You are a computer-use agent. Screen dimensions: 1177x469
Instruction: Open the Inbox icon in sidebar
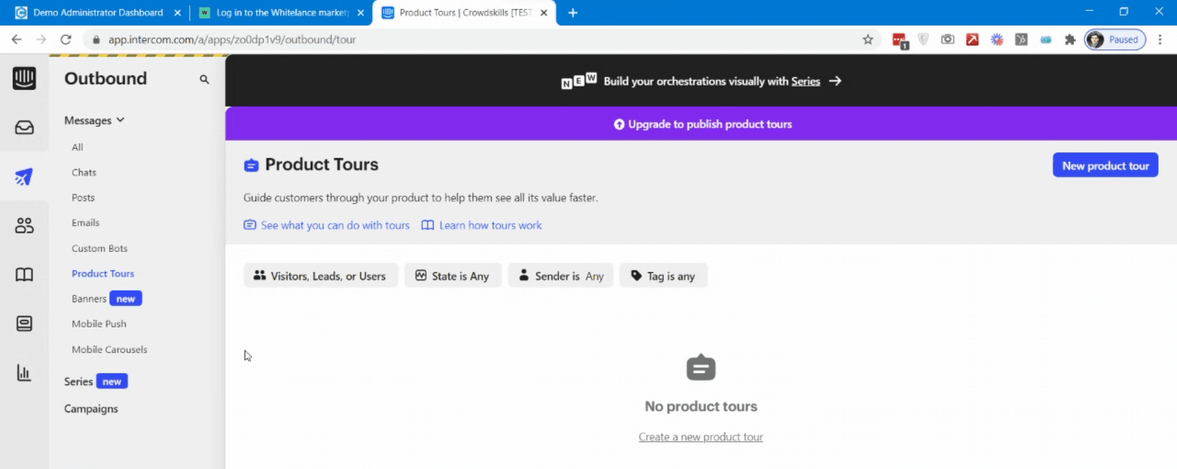coord(24,128)
